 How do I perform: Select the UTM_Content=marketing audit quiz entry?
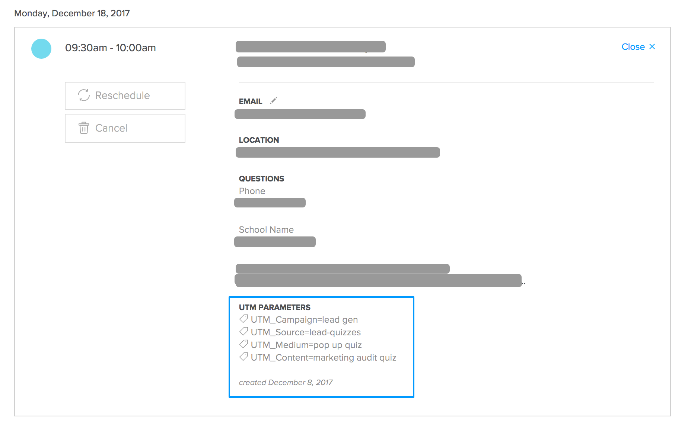click(x=324, y=358)
